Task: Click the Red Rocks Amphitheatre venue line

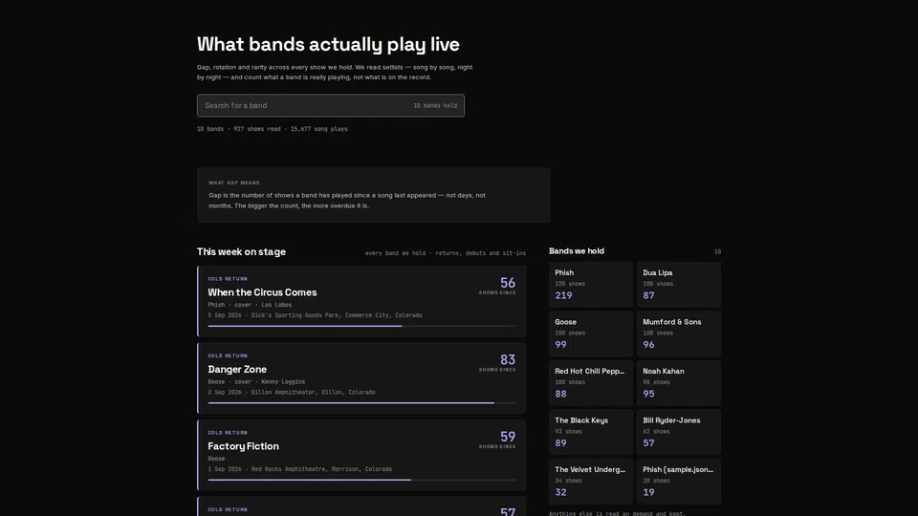Action: (x=299, y=469)
